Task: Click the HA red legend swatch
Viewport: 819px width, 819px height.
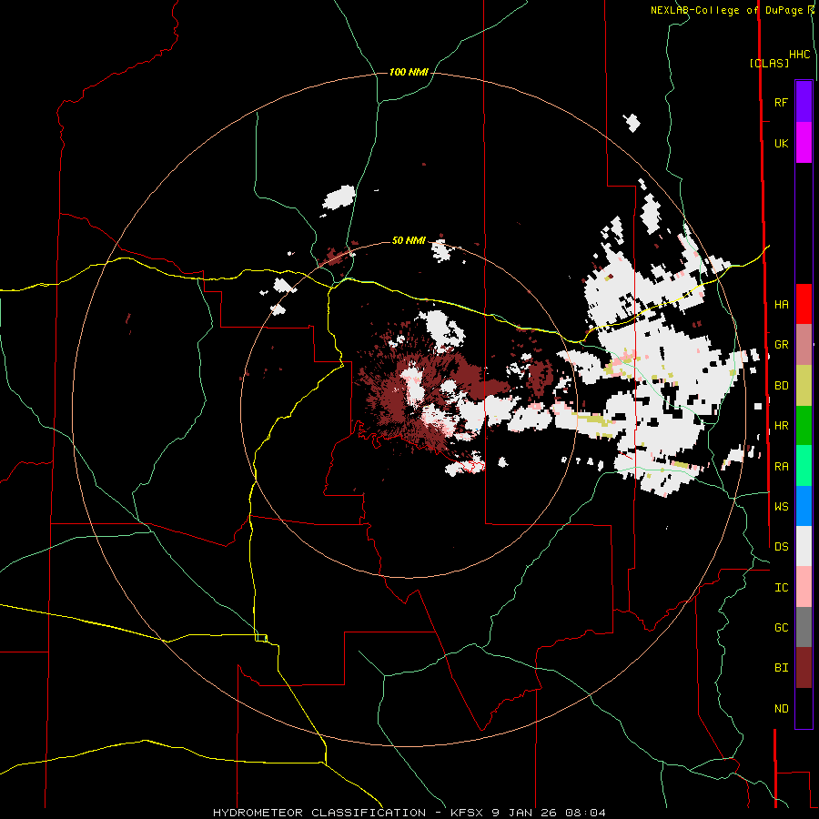Action: (x=804, y=304)
